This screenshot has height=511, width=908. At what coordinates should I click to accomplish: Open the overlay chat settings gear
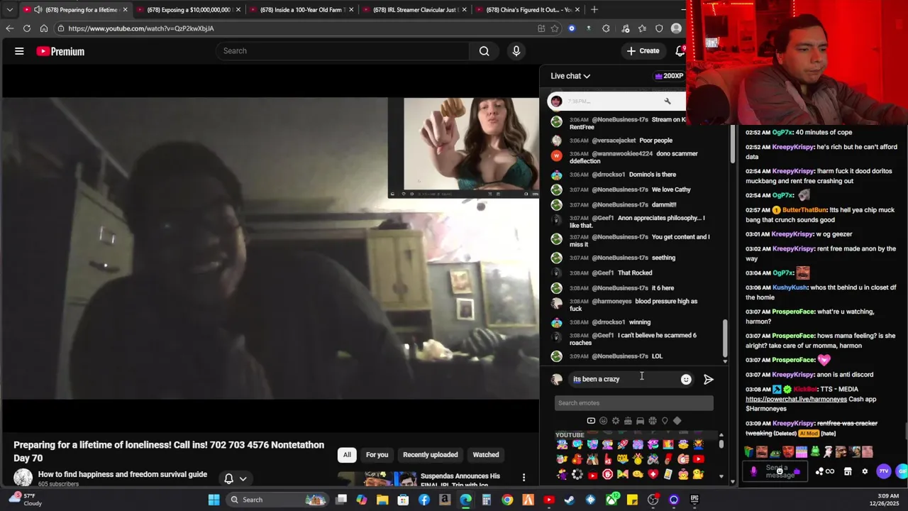pyautogui.click(x=864, y=471)
